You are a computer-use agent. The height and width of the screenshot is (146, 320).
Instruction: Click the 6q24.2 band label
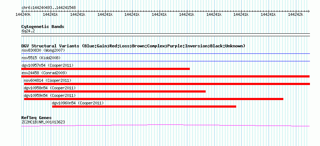[x=28, y=31]
